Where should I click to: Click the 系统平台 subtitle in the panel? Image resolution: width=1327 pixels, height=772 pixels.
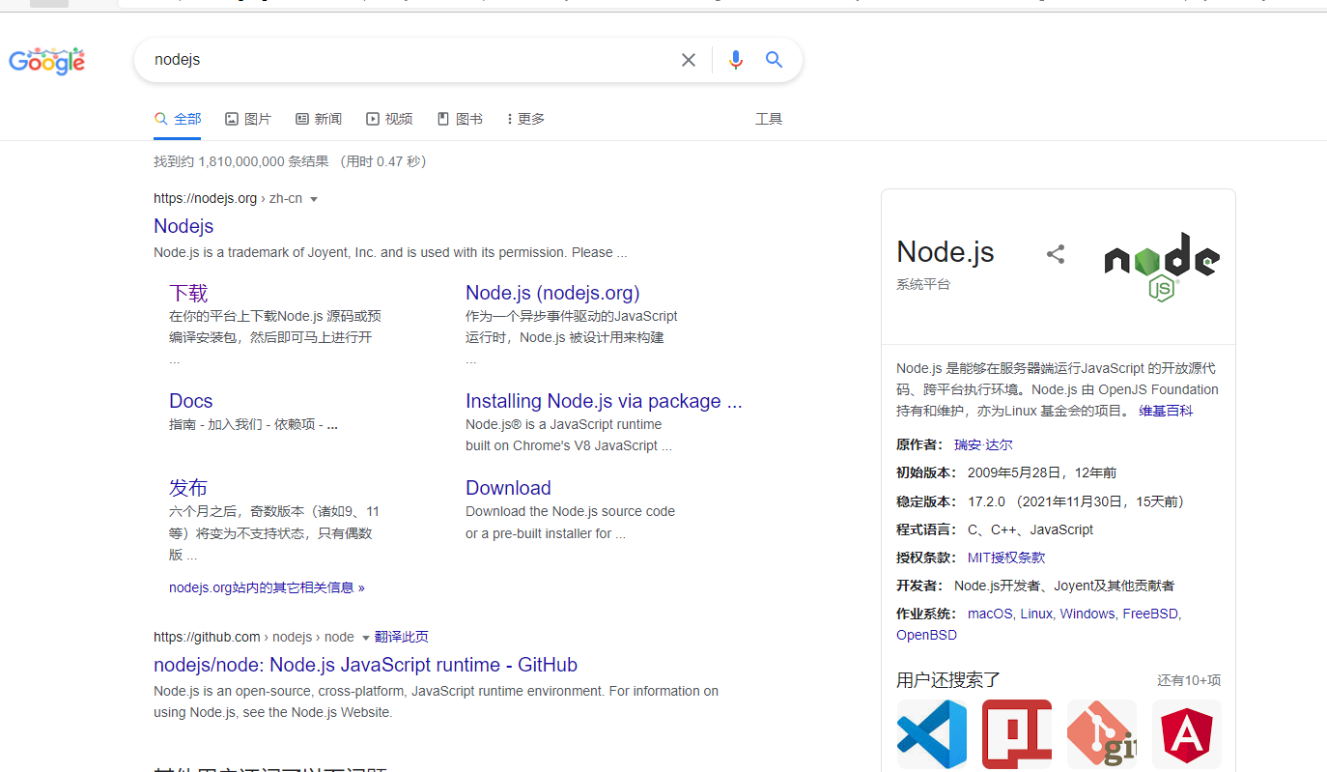[923, 285]
